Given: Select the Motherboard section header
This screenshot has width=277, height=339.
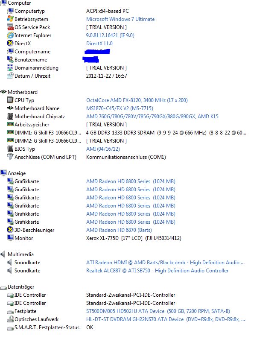Looking at the screenshot, I should coord(23,92).
